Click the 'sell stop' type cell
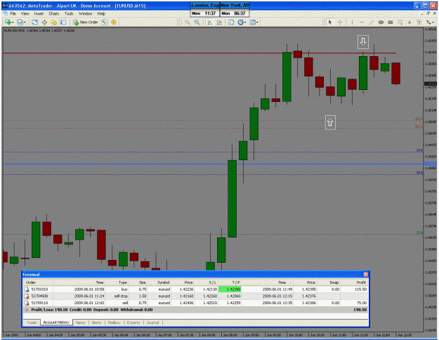Image resolution: width=439 pixels, height=340 pixels. pyautogui.click(x=121, y=296)
